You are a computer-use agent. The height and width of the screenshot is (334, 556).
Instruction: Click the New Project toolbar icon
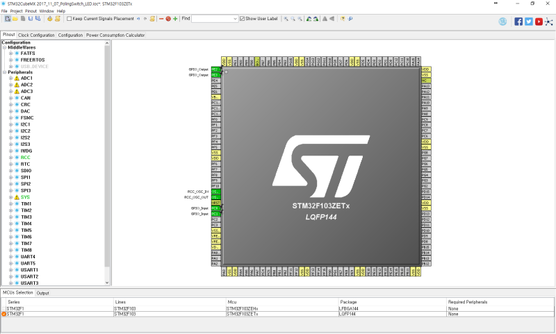pos(6,19)
